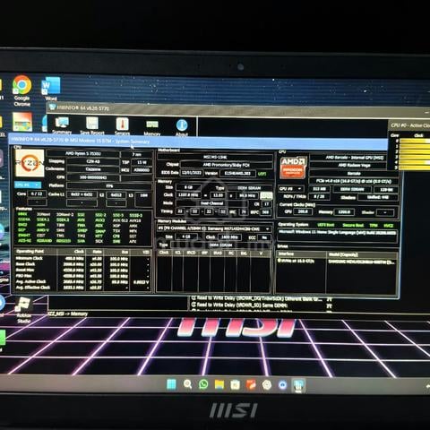Click the Base Clock row in the table
This screenshot has height=430, width=430.
82,264
